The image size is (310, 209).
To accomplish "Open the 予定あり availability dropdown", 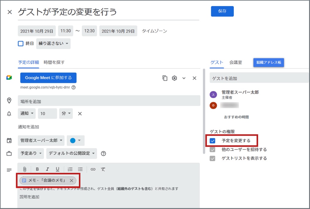I will point(31,153).
